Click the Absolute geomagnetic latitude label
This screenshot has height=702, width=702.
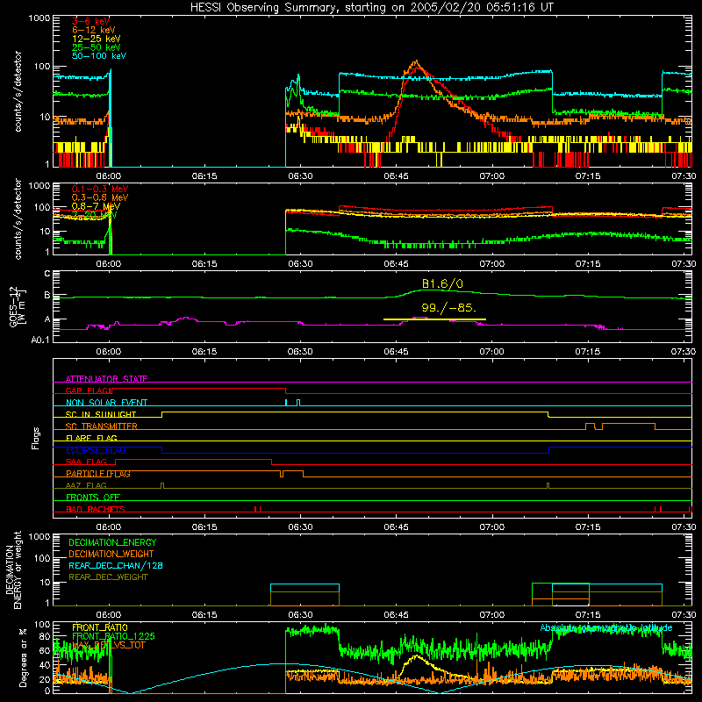[x=606, y=628]
